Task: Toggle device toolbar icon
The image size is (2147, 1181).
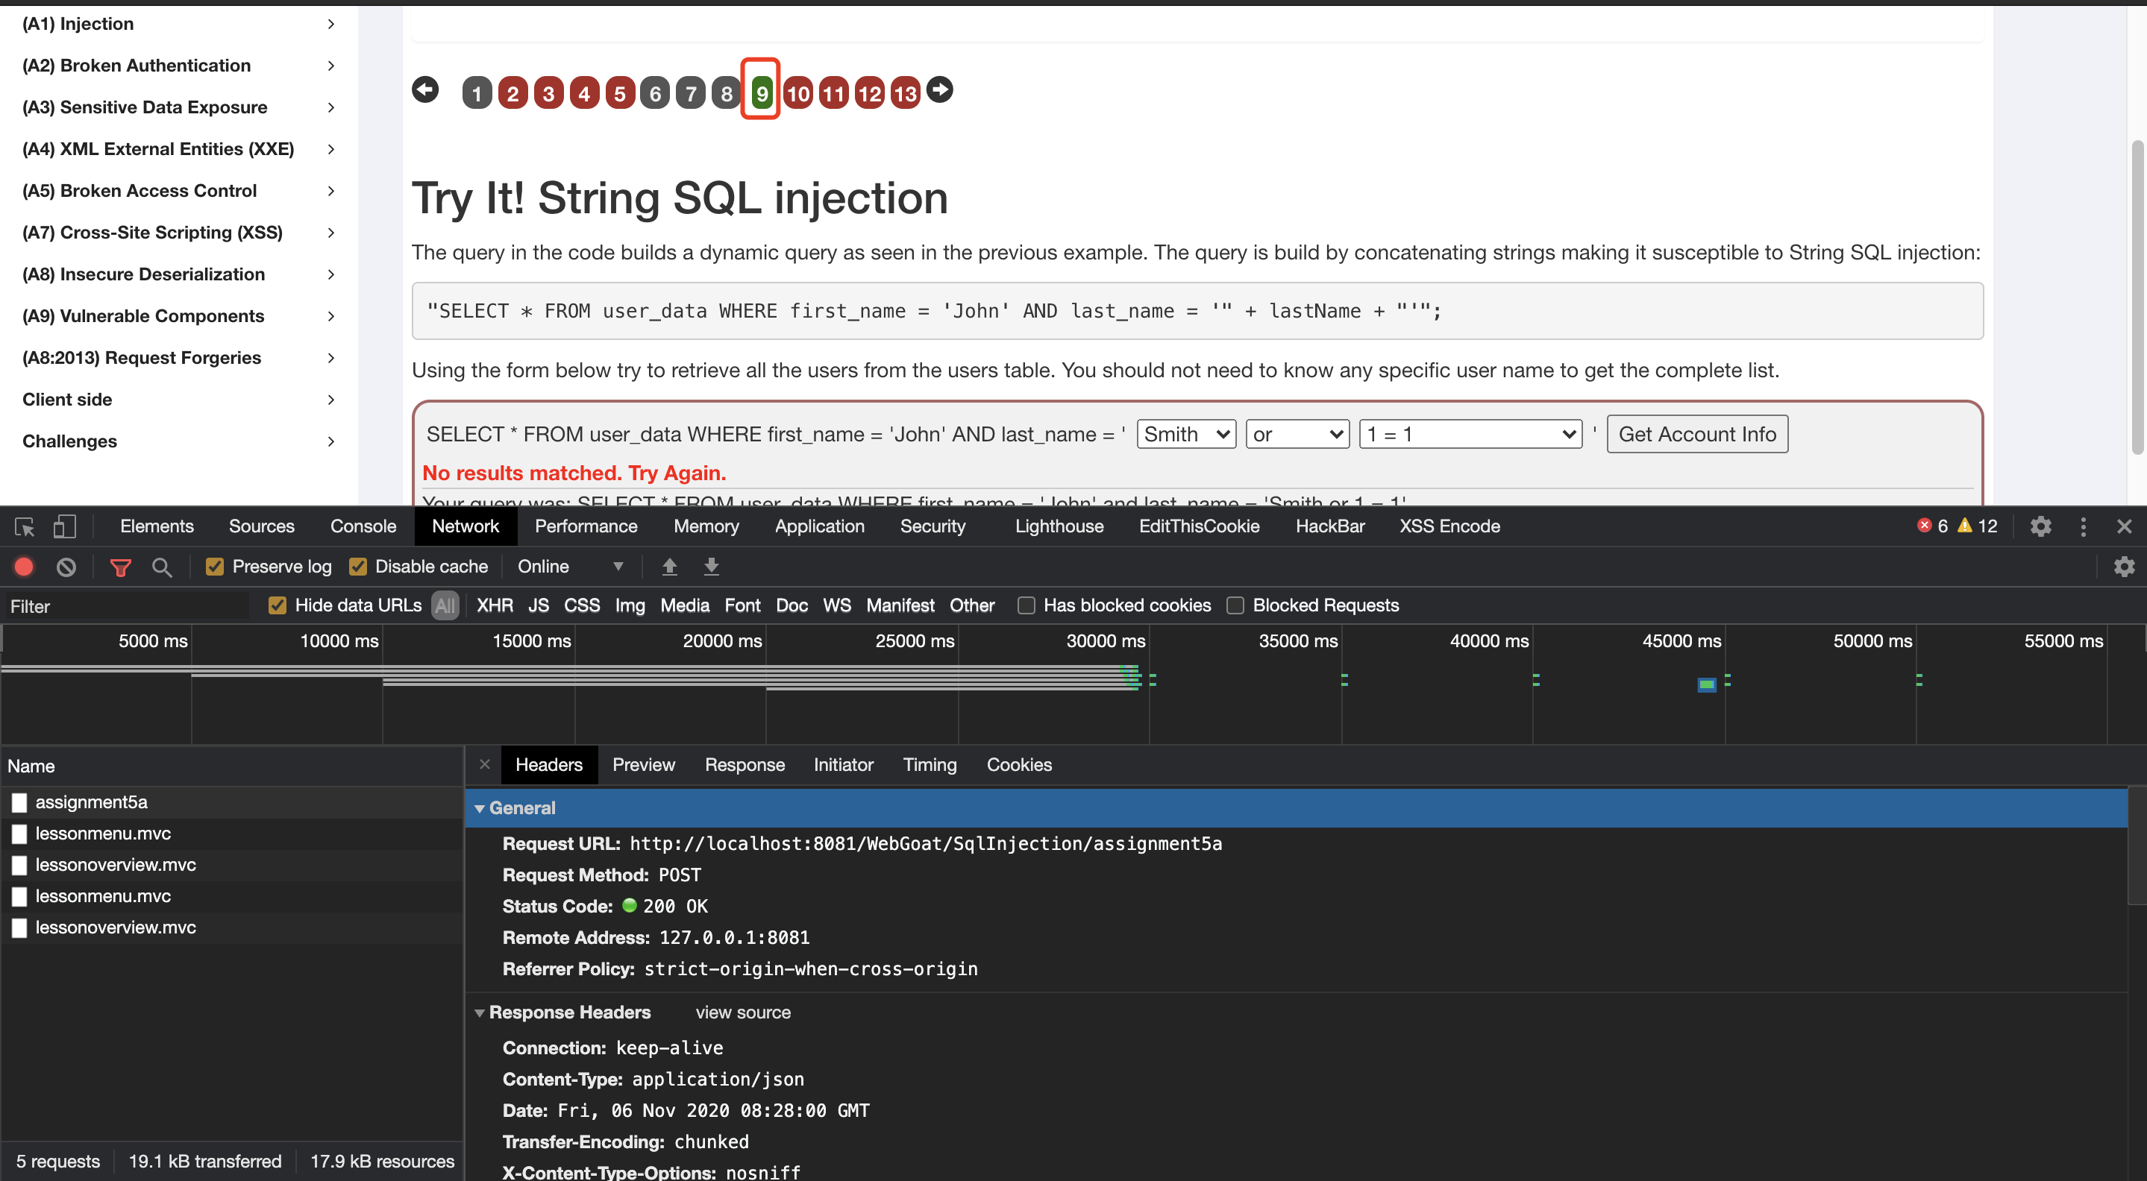Action: click(x=64, y=526)
